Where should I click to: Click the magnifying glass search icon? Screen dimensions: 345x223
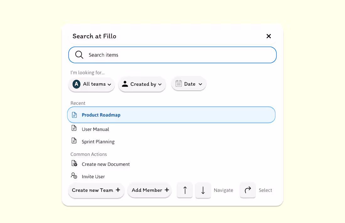79,55
